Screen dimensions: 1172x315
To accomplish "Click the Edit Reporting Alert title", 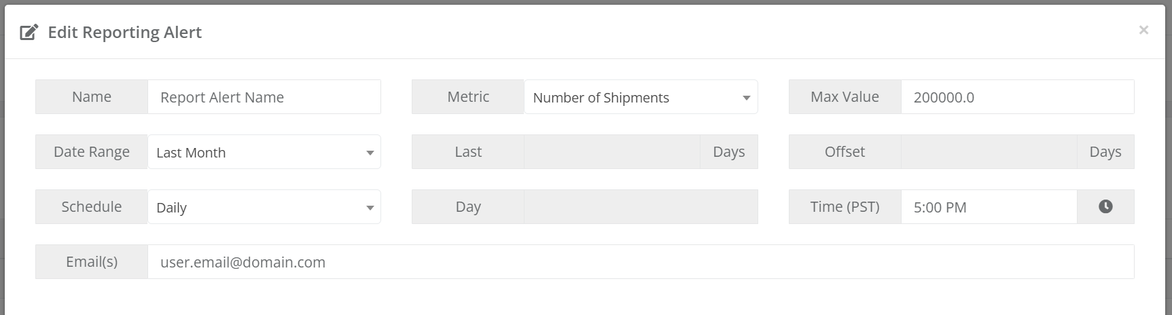I will click(x=125, y=33).
